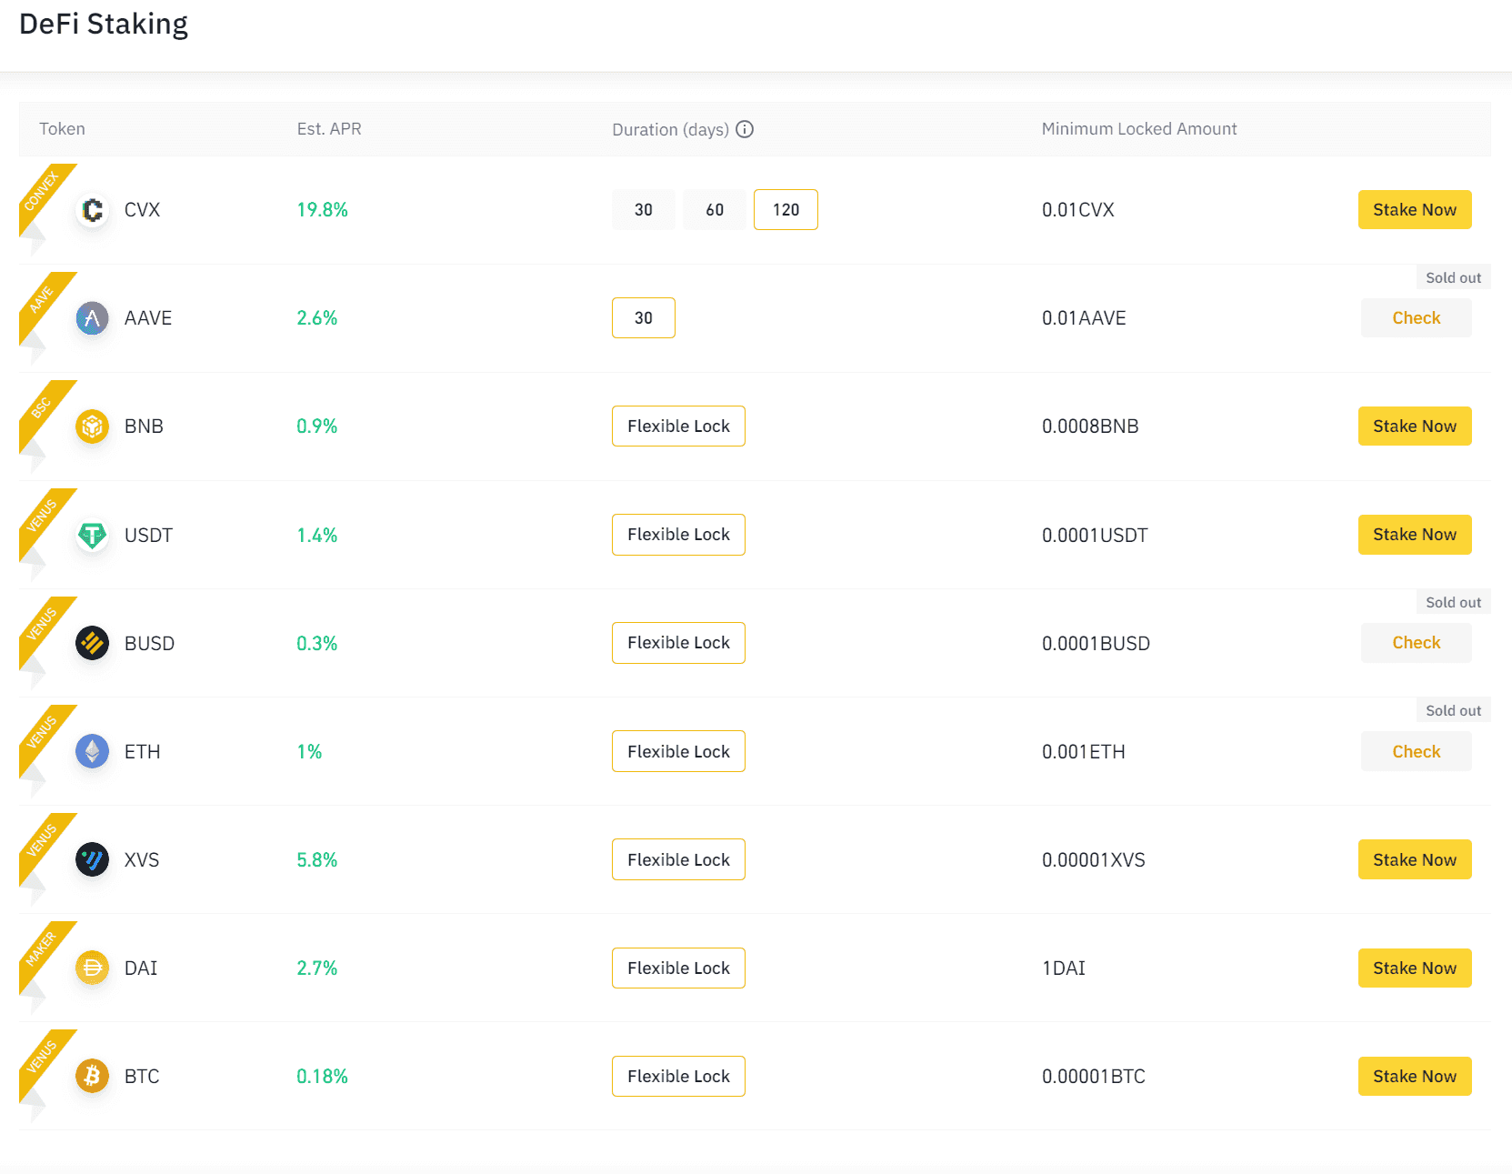Click the CVX token logo
This screenshot has height=1174, width=1512.
(x=92, y=209)
